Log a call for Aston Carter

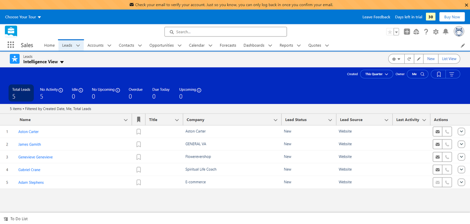(x=447, y=132)
